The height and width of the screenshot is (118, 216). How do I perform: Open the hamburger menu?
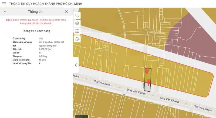pos(4,4)
